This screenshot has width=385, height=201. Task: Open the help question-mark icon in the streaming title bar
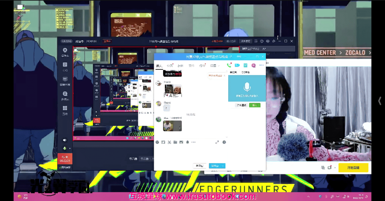coord(262,41)
